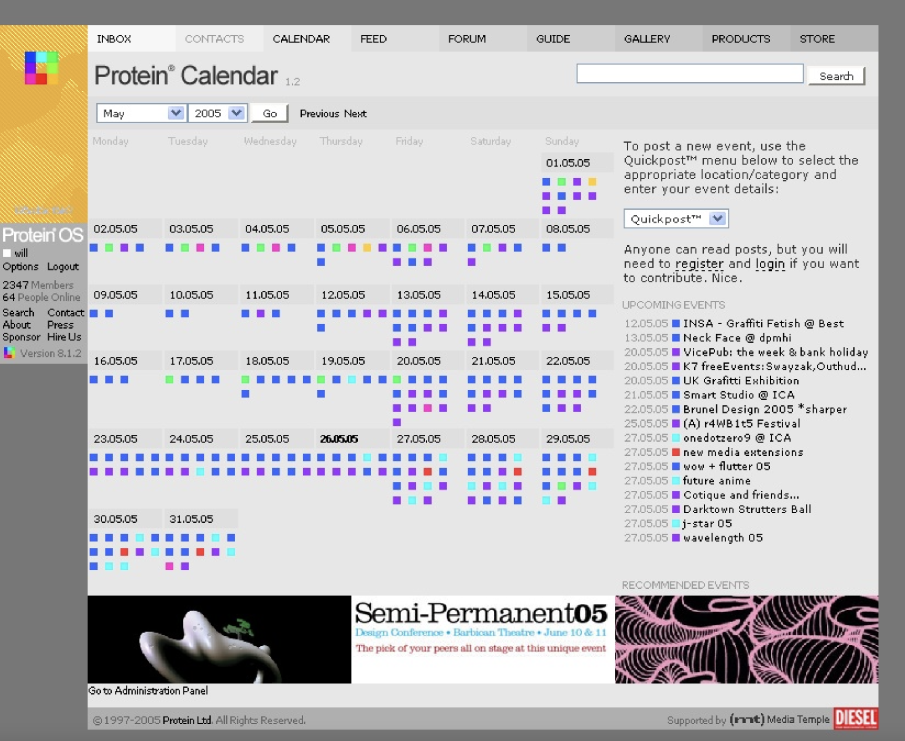905x741 pixels.
Task: Open the FORUM tab
Action: coord(483,38)
